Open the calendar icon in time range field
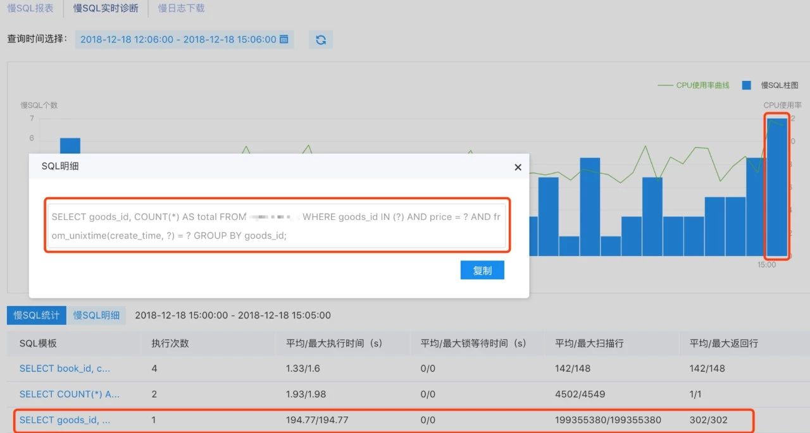Screen dimensions: 810x433 [283, 39]
